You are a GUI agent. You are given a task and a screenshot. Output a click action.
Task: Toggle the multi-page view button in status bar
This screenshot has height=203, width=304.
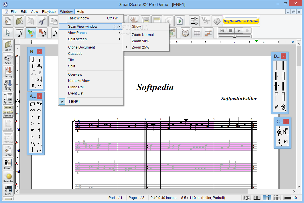coord(277,198)
